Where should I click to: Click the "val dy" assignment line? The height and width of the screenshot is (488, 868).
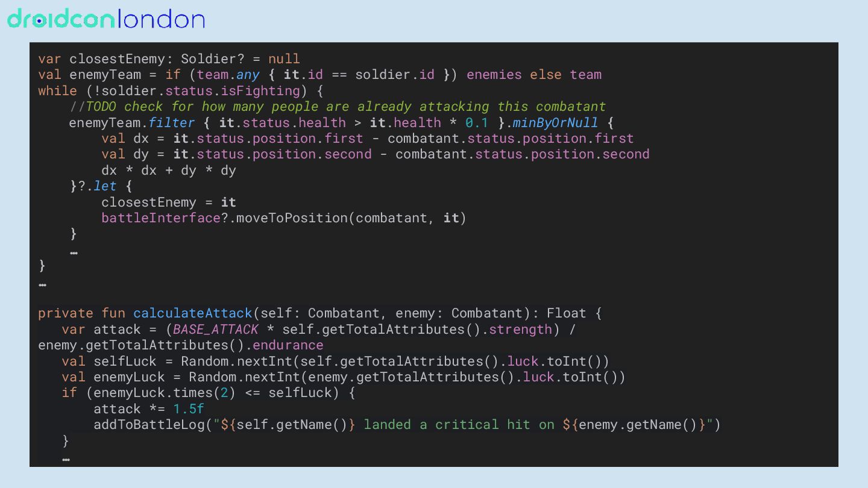pos(376,154)
